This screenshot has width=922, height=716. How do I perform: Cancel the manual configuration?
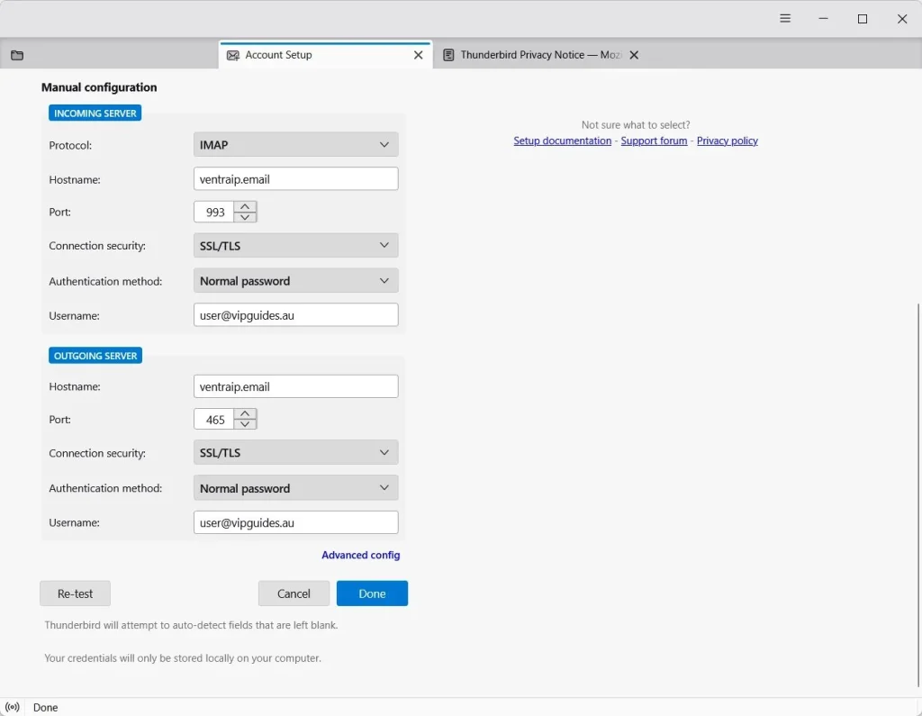(294, 593)
